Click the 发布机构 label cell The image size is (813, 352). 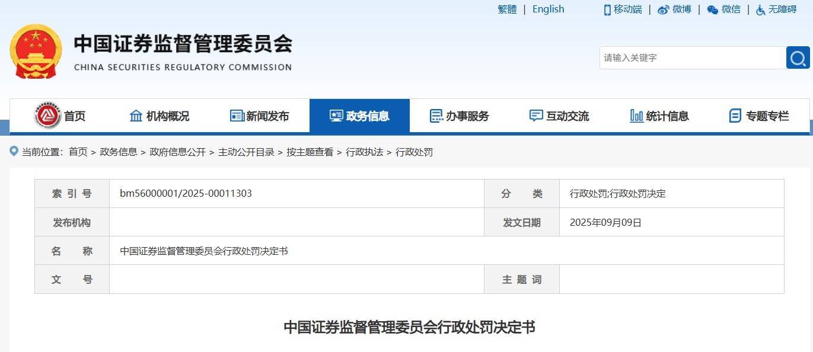click(72, 223)
